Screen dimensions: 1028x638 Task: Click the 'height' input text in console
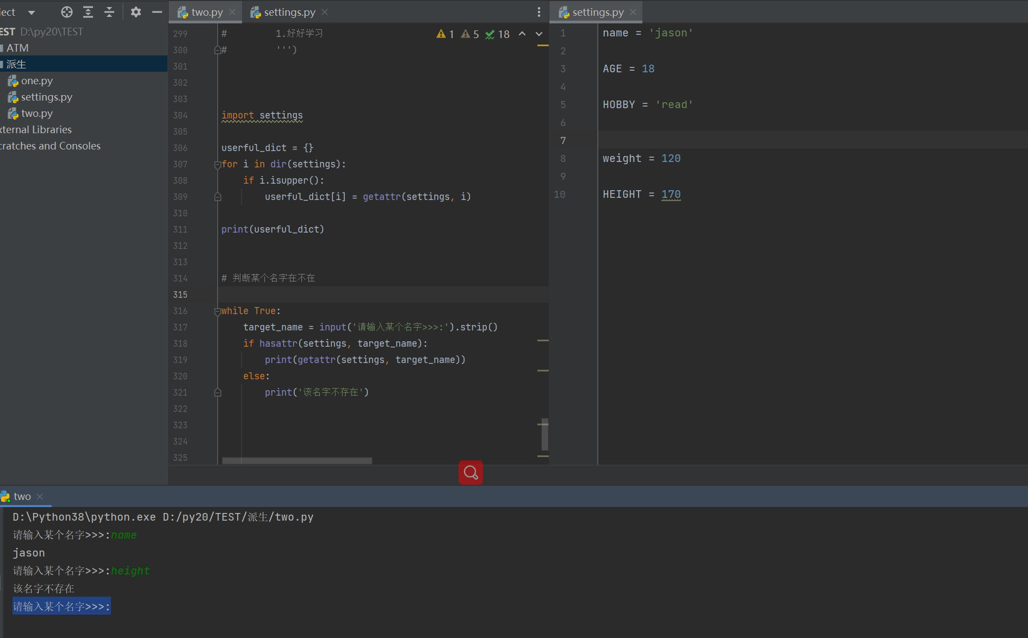pos(131,571)
